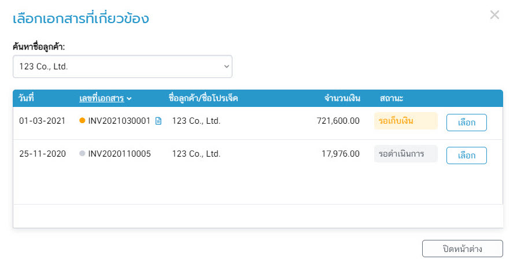The width and height of the screenshot is (517, 263).
Task: Open the customer dropdown showing 123 Co., Ltd.
Action: (122, 66)
